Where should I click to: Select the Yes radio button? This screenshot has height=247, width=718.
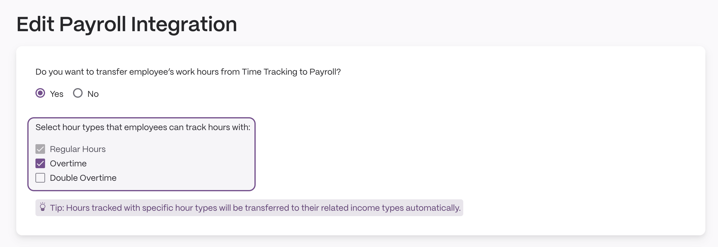point(40,93)
